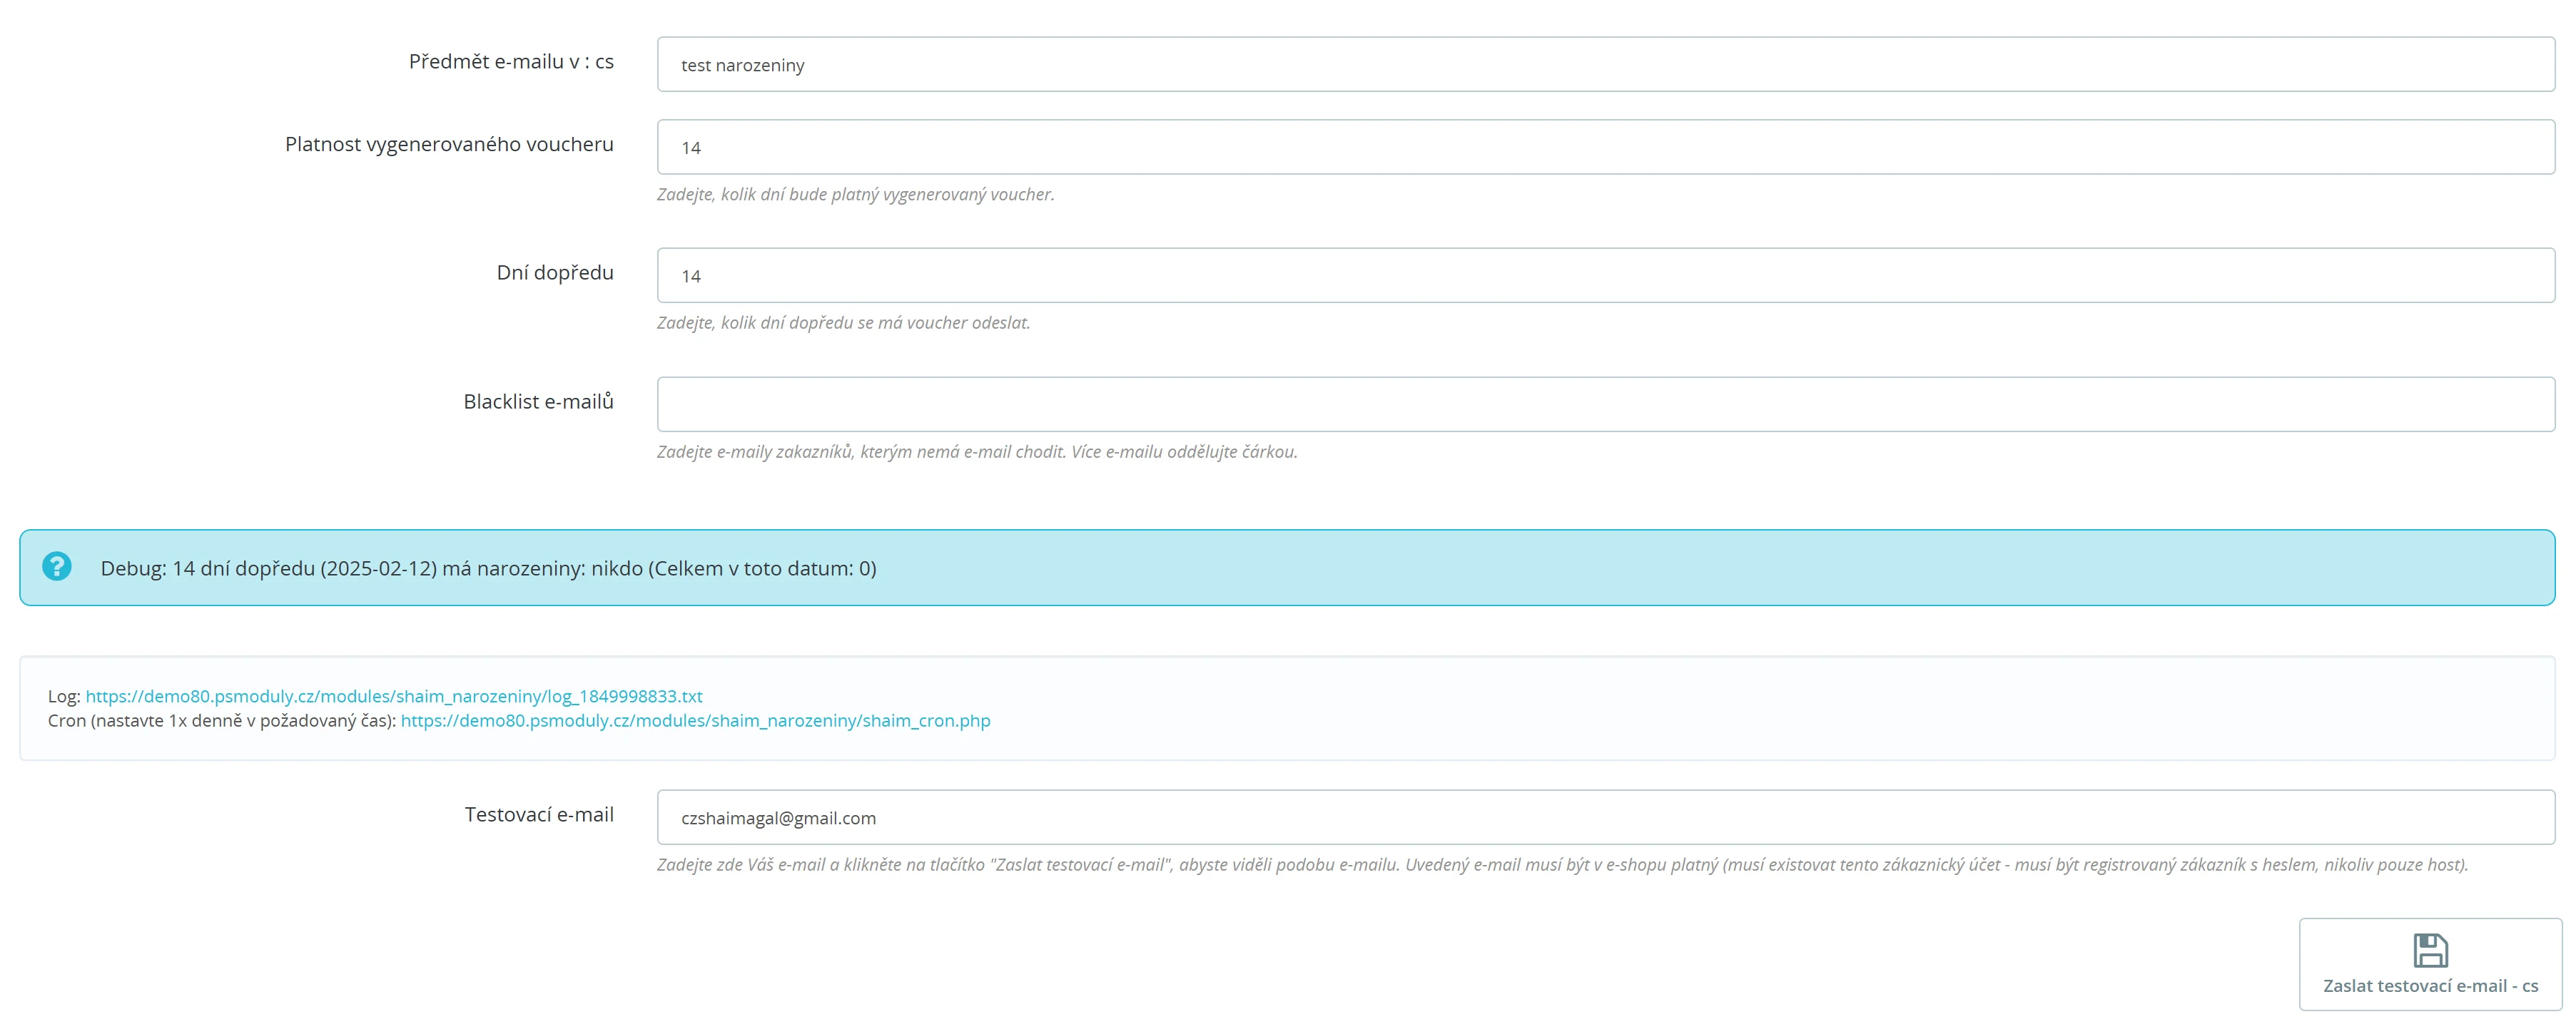Click the 'Dní dopředu' label
Screen dimensions: 2576x1034
[555, 272]
